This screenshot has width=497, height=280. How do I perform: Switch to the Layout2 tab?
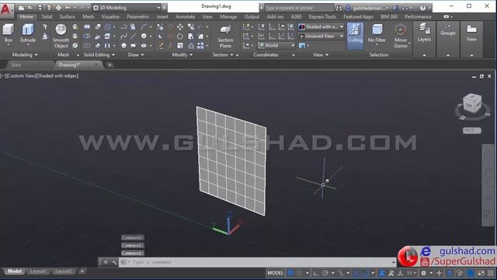(x=64, y=271)
